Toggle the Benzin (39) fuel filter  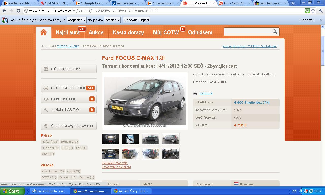pos(69,142)
